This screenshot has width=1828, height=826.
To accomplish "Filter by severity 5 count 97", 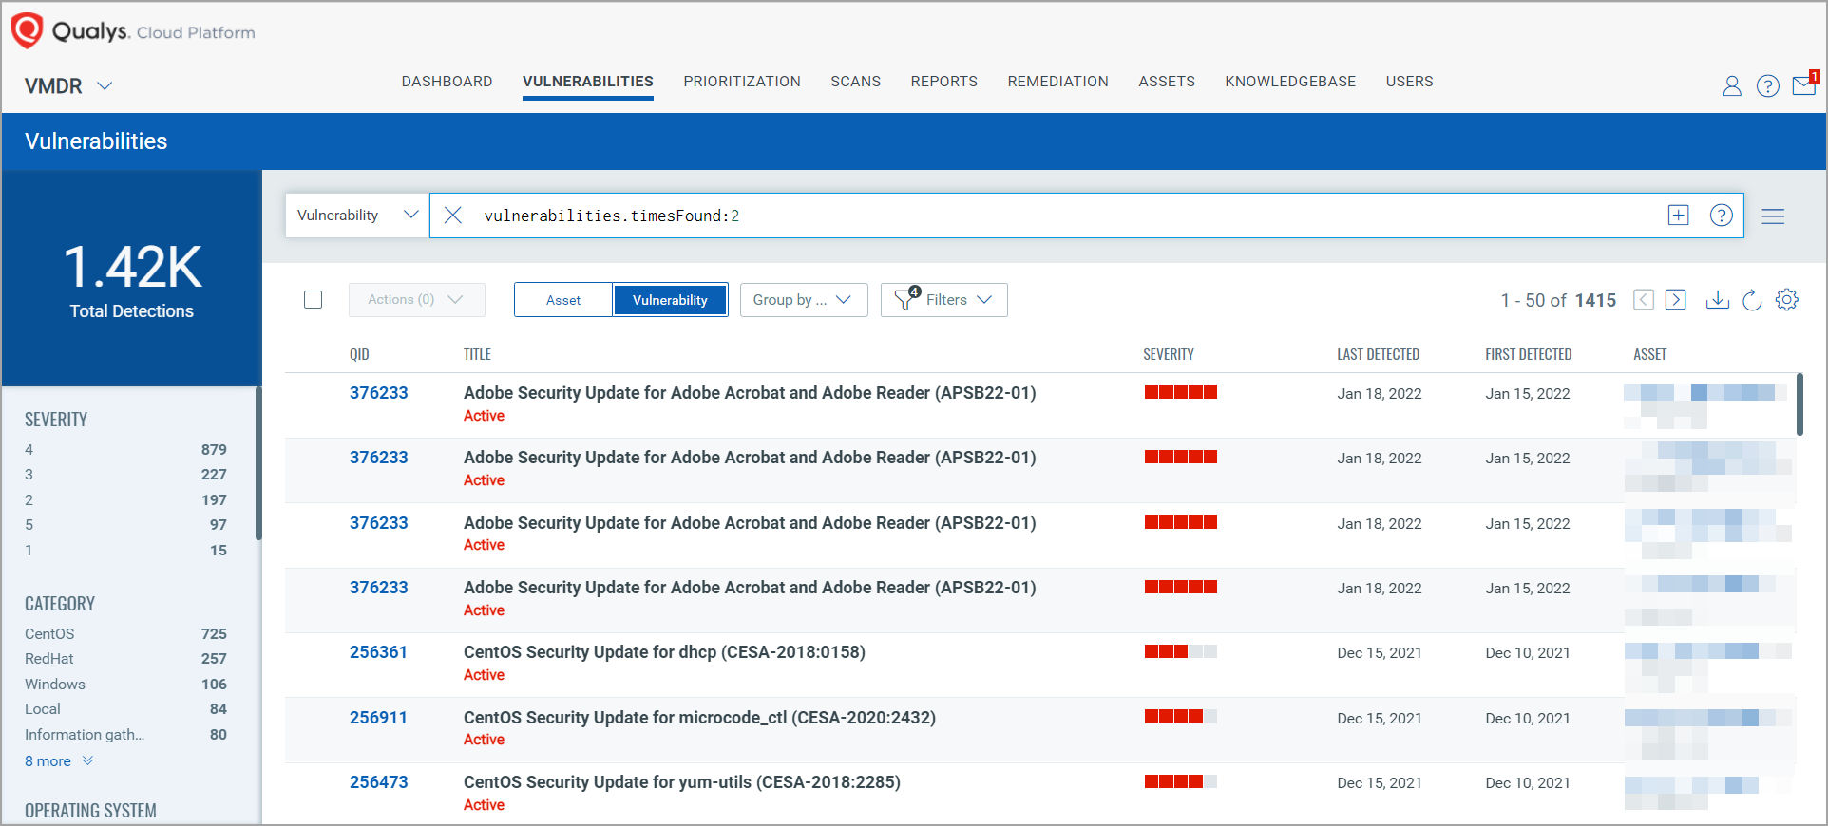I will (125, 525).
